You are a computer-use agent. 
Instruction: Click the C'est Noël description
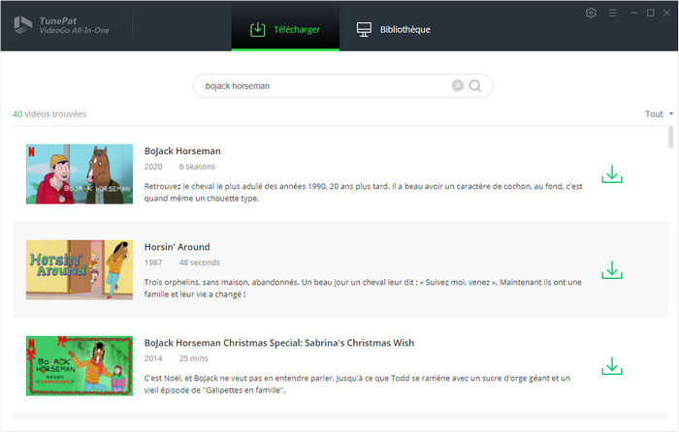point(357,384)
